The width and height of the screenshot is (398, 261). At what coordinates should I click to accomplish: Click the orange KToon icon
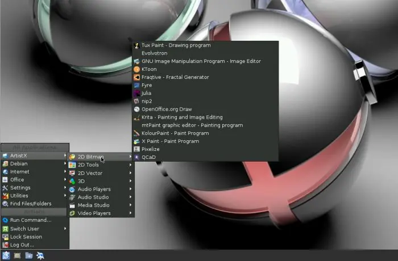click(x=136, y=69)
